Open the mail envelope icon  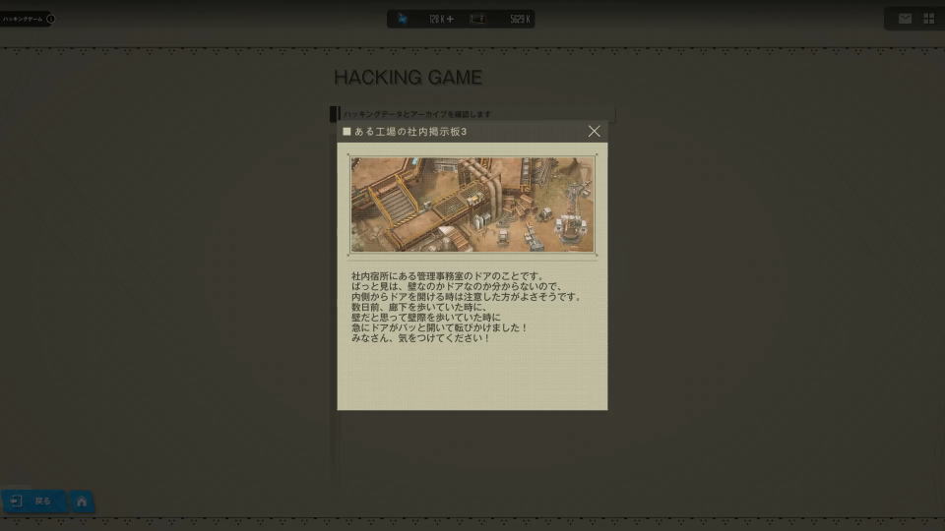point(905,19)
